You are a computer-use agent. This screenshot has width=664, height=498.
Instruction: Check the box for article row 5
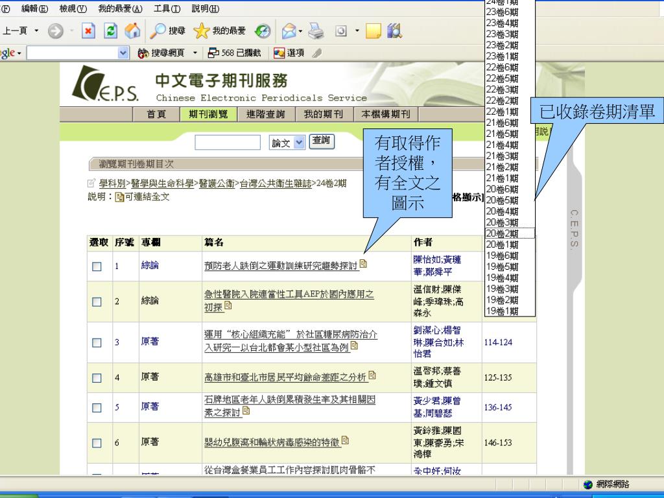tap(97, 408)
